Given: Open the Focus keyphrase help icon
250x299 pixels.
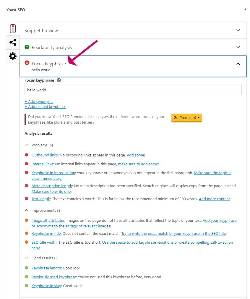Looking at the screenshot, I should 59,80.
